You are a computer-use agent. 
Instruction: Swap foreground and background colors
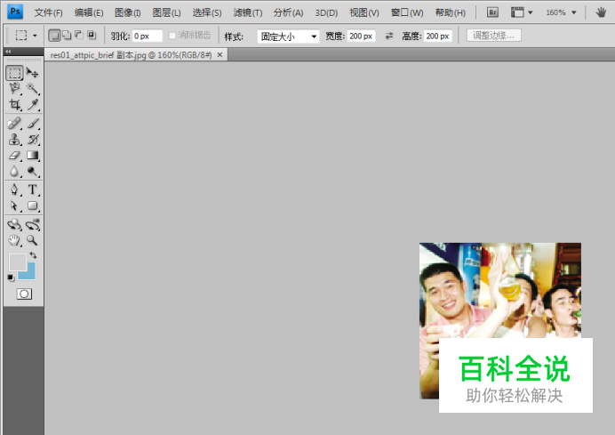[x=33, y=255]
